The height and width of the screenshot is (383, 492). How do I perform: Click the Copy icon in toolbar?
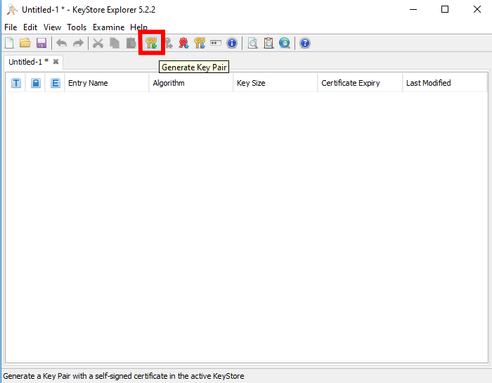[x=115, y=43]
